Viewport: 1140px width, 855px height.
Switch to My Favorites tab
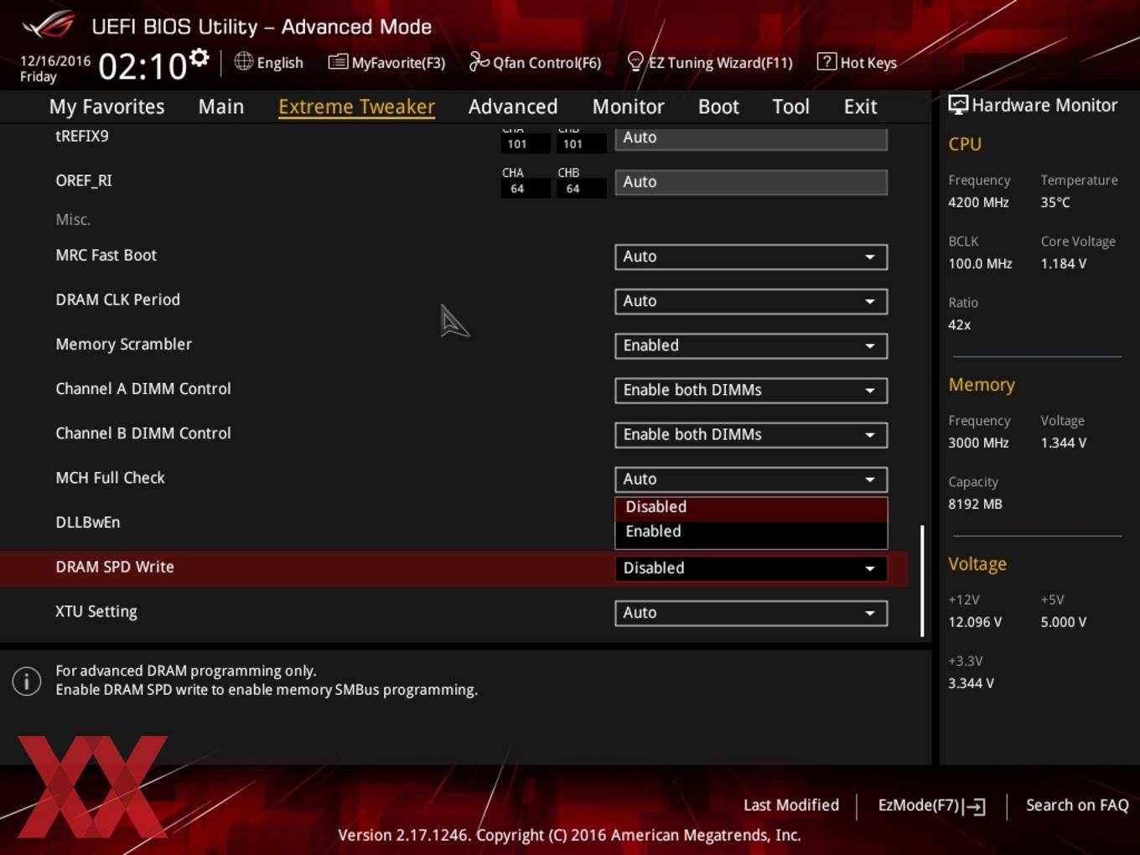(x=106, y=106)
